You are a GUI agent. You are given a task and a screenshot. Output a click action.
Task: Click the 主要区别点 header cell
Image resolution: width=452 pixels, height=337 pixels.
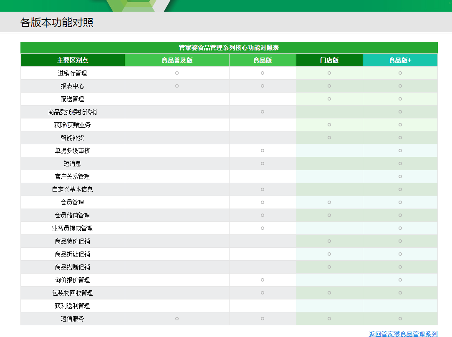tap(73, 60)
